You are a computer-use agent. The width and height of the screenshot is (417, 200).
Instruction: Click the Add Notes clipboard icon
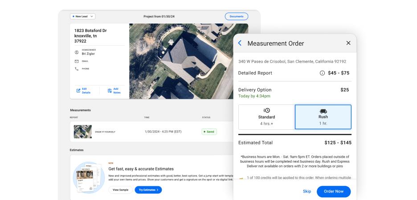tap(110, 91)
